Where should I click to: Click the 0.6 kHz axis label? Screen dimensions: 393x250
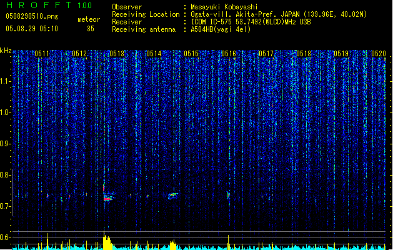click(x=5, y=237)
